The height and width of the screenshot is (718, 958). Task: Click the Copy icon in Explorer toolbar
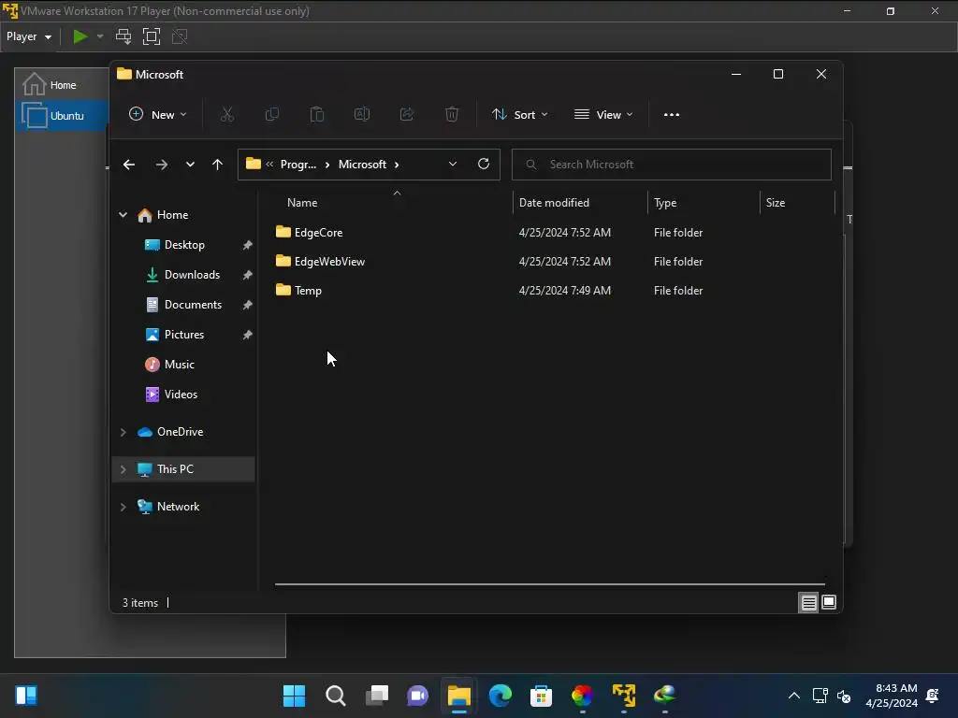[272, 115]
